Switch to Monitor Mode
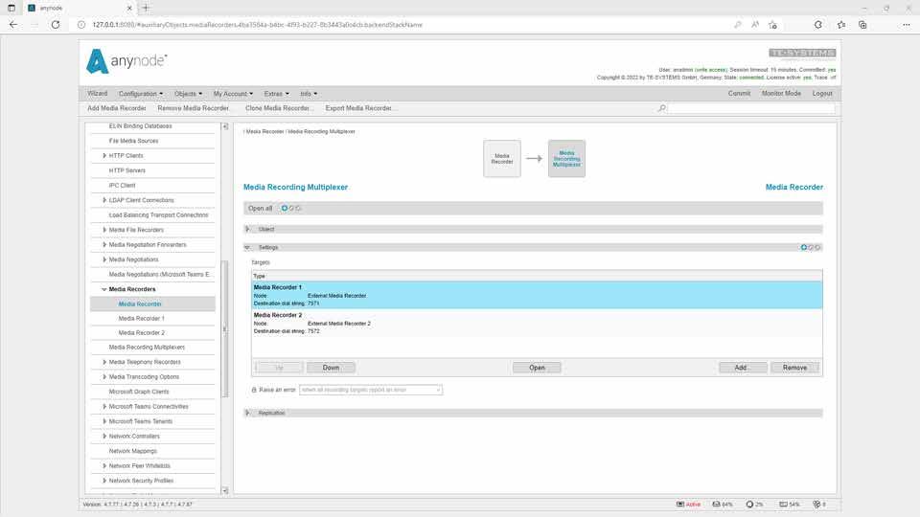Viewport: 920px width, 517px height. click(x=781, y=93)
